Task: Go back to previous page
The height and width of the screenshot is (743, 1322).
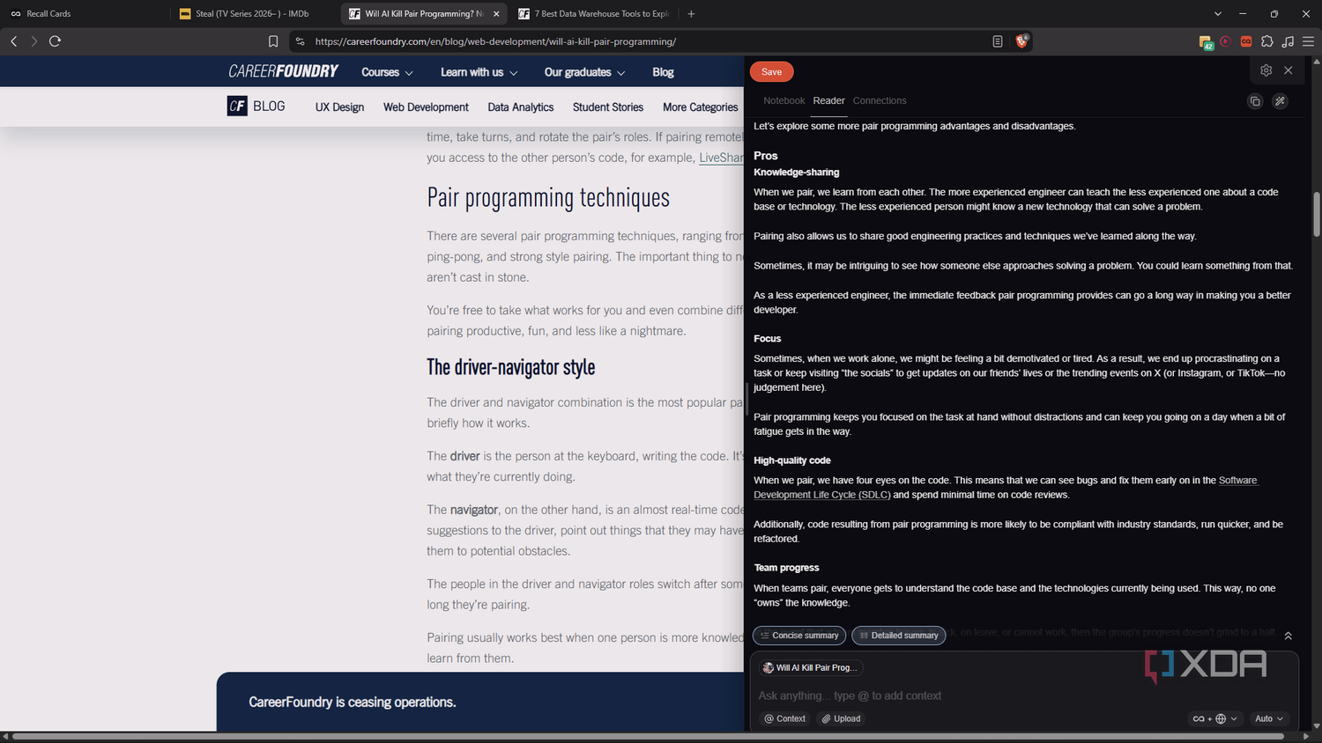Action: click(14, 41)
